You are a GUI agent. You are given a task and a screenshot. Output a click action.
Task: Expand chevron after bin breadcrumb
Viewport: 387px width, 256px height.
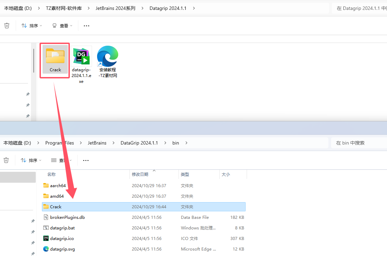point(186,143)
